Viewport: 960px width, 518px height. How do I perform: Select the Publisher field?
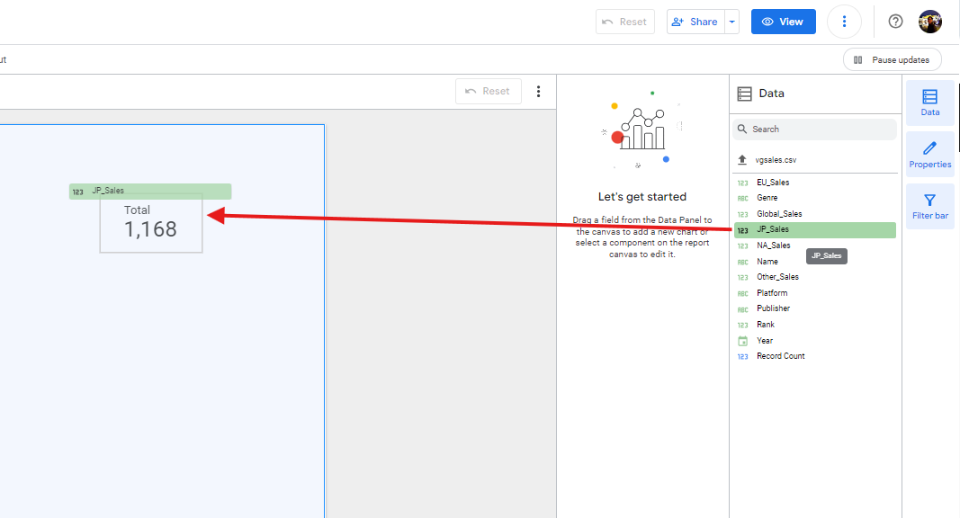coord(773,308)
